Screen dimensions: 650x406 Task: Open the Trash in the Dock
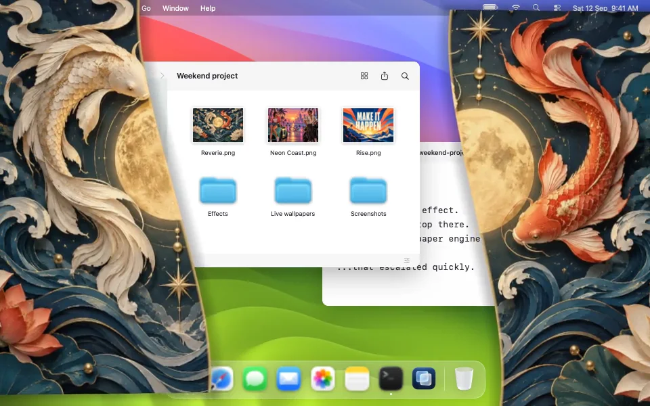(x=464, y=378)
